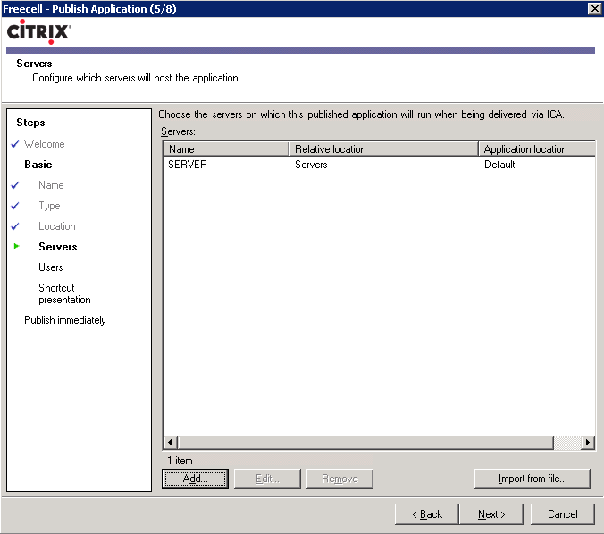This screenshot has width=604, height=534.
Task: Select the Location step
Action: (x=57, y=226)
